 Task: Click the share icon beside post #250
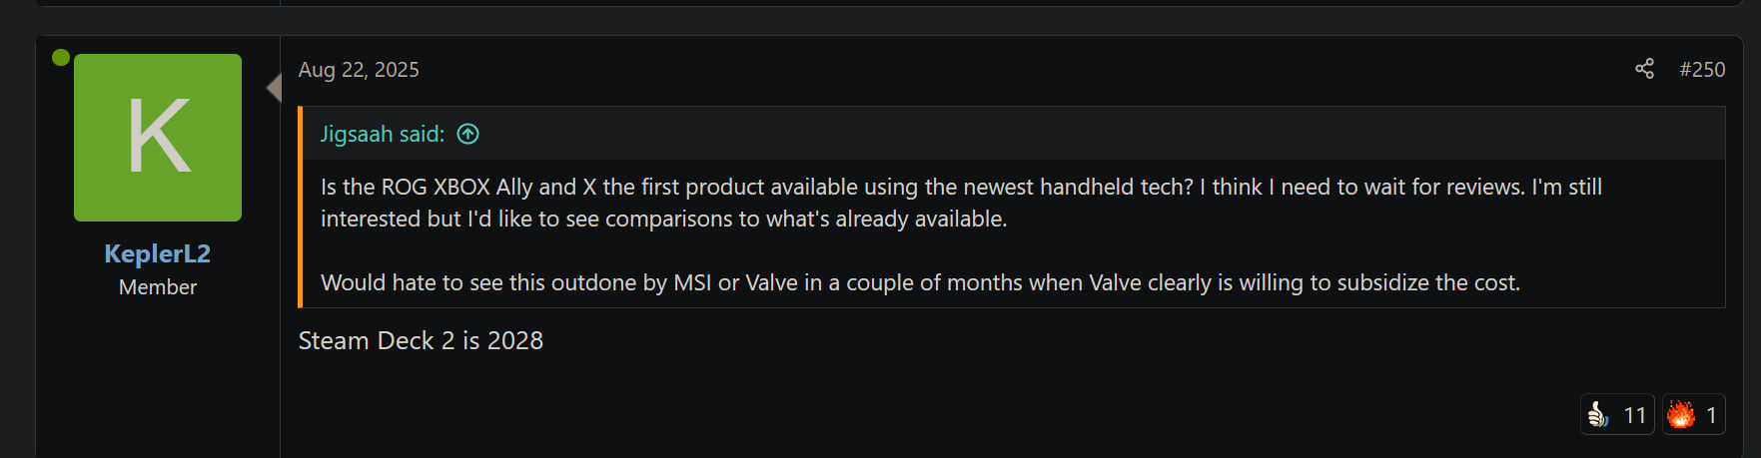pyautogui.click(x=1644, y=69)
